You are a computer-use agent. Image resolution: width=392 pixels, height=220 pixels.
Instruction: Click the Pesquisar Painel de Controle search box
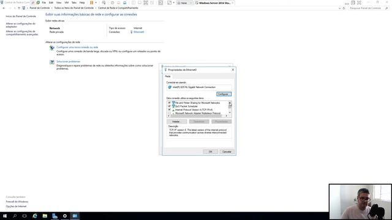click(x=366, y=8)
